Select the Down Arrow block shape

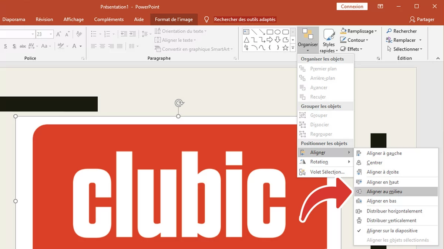[277, 40]
